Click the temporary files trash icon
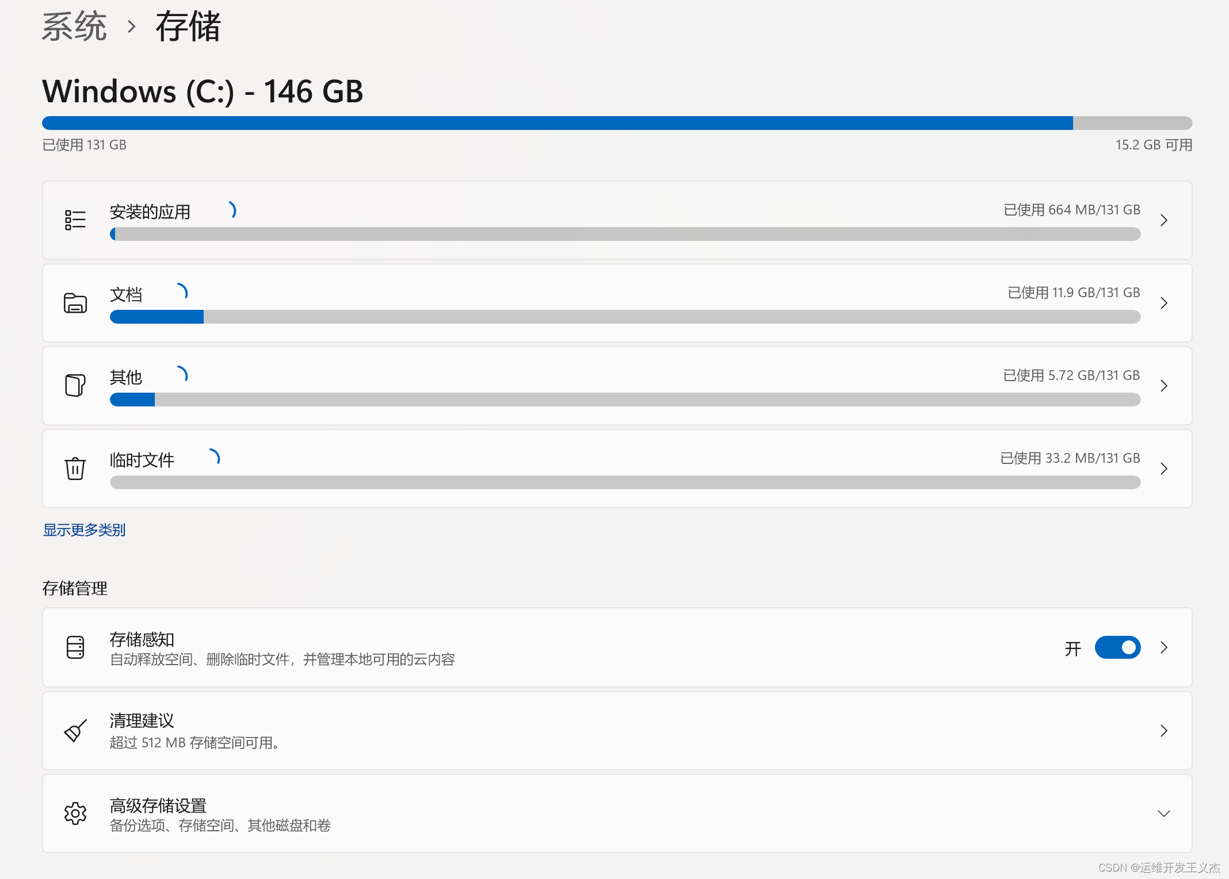Image resolution: width=1229 pixels, height=879 pixels. pos(75,468)
